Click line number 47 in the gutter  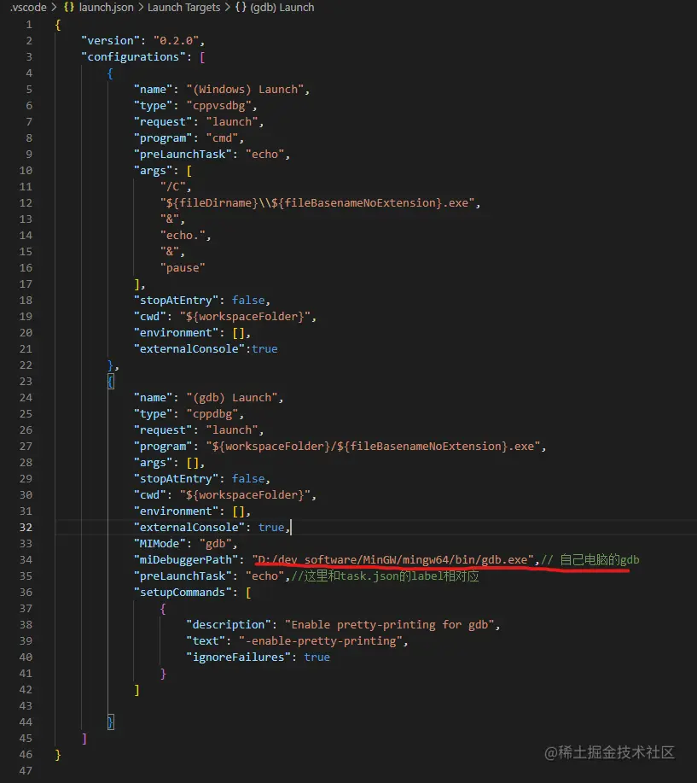coord(26,771)
